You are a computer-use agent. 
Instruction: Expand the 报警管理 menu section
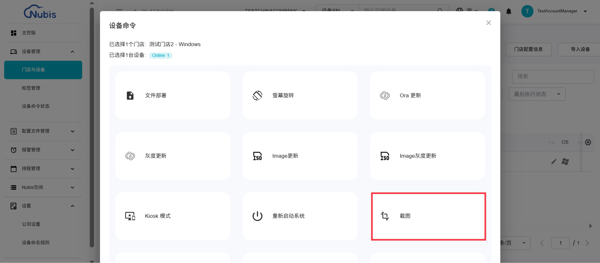(73, 150)
